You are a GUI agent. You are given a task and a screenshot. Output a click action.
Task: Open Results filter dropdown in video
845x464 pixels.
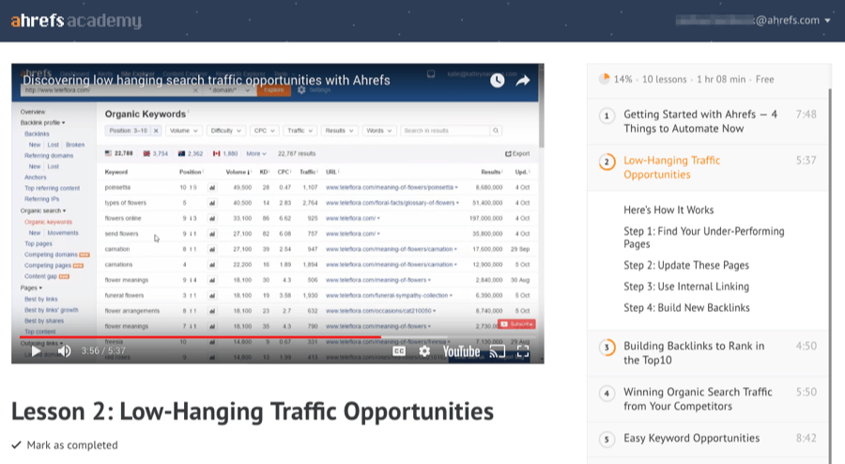(x=339, y=131)
